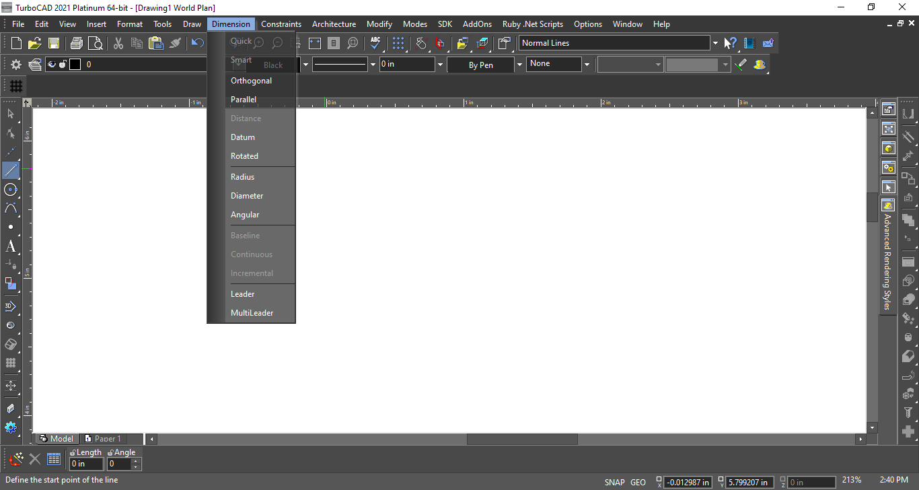Cut selection with the scissors icon
The width and height of the screenshot is (919, 490).
click(118, 43)
